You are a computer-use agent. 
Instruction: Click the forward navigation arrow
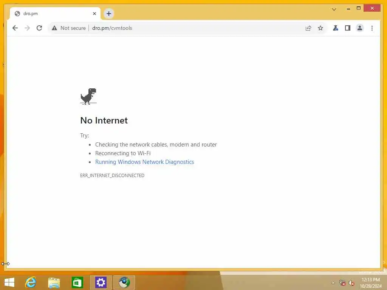point(27,28)
